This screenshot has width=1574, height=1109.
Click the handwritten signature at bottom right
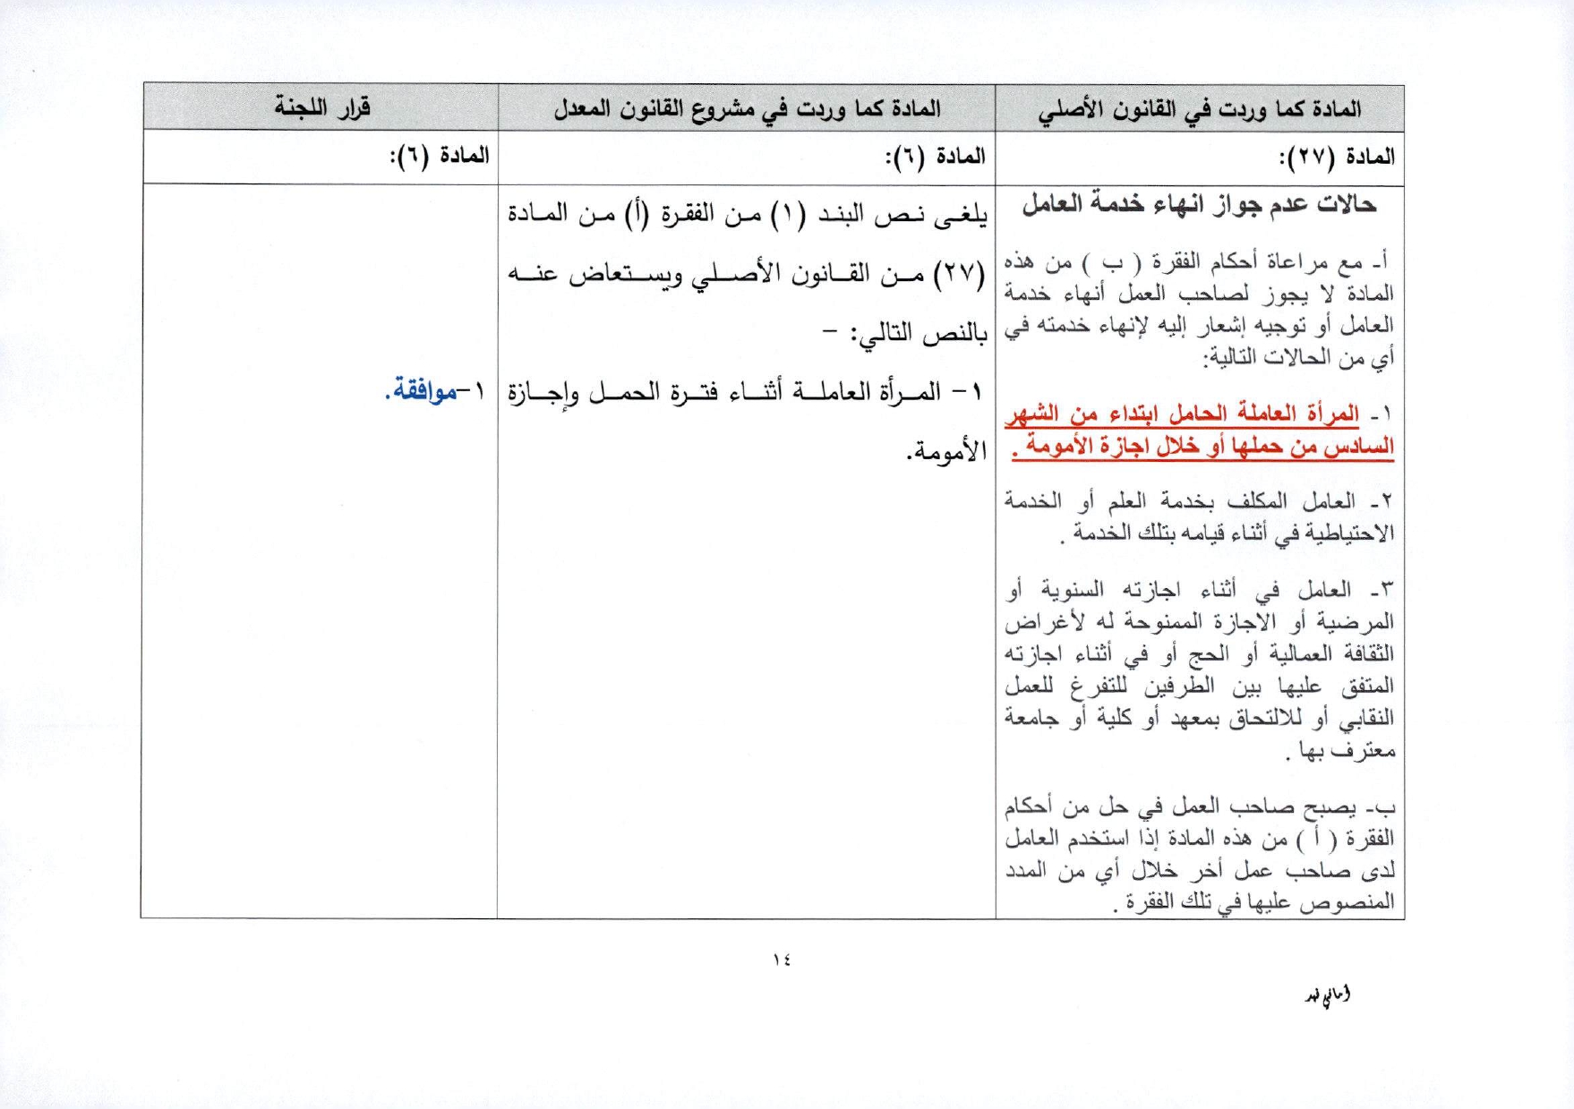tap(1327, 995)
